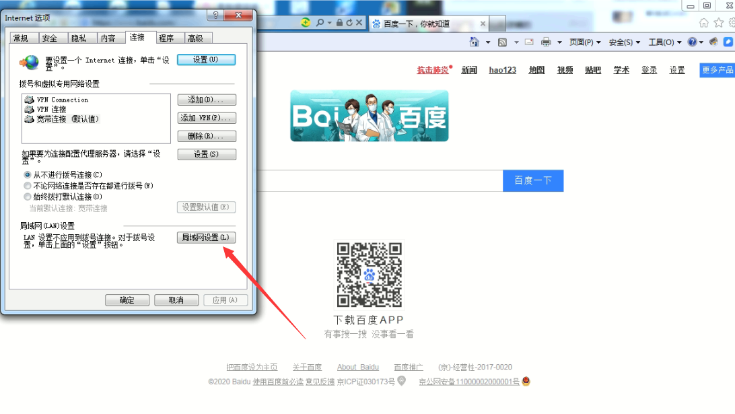
Task: Select 从不进行拨号连接(C) radio button
Action: coord(28,175)
